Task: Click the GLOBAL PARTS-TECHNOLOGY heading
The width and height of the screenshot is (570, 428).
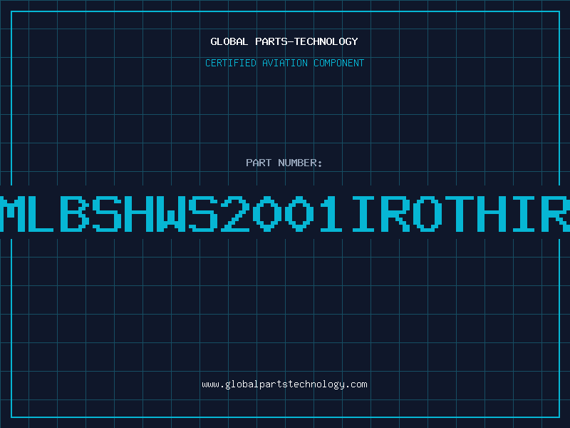Action: 284,41
